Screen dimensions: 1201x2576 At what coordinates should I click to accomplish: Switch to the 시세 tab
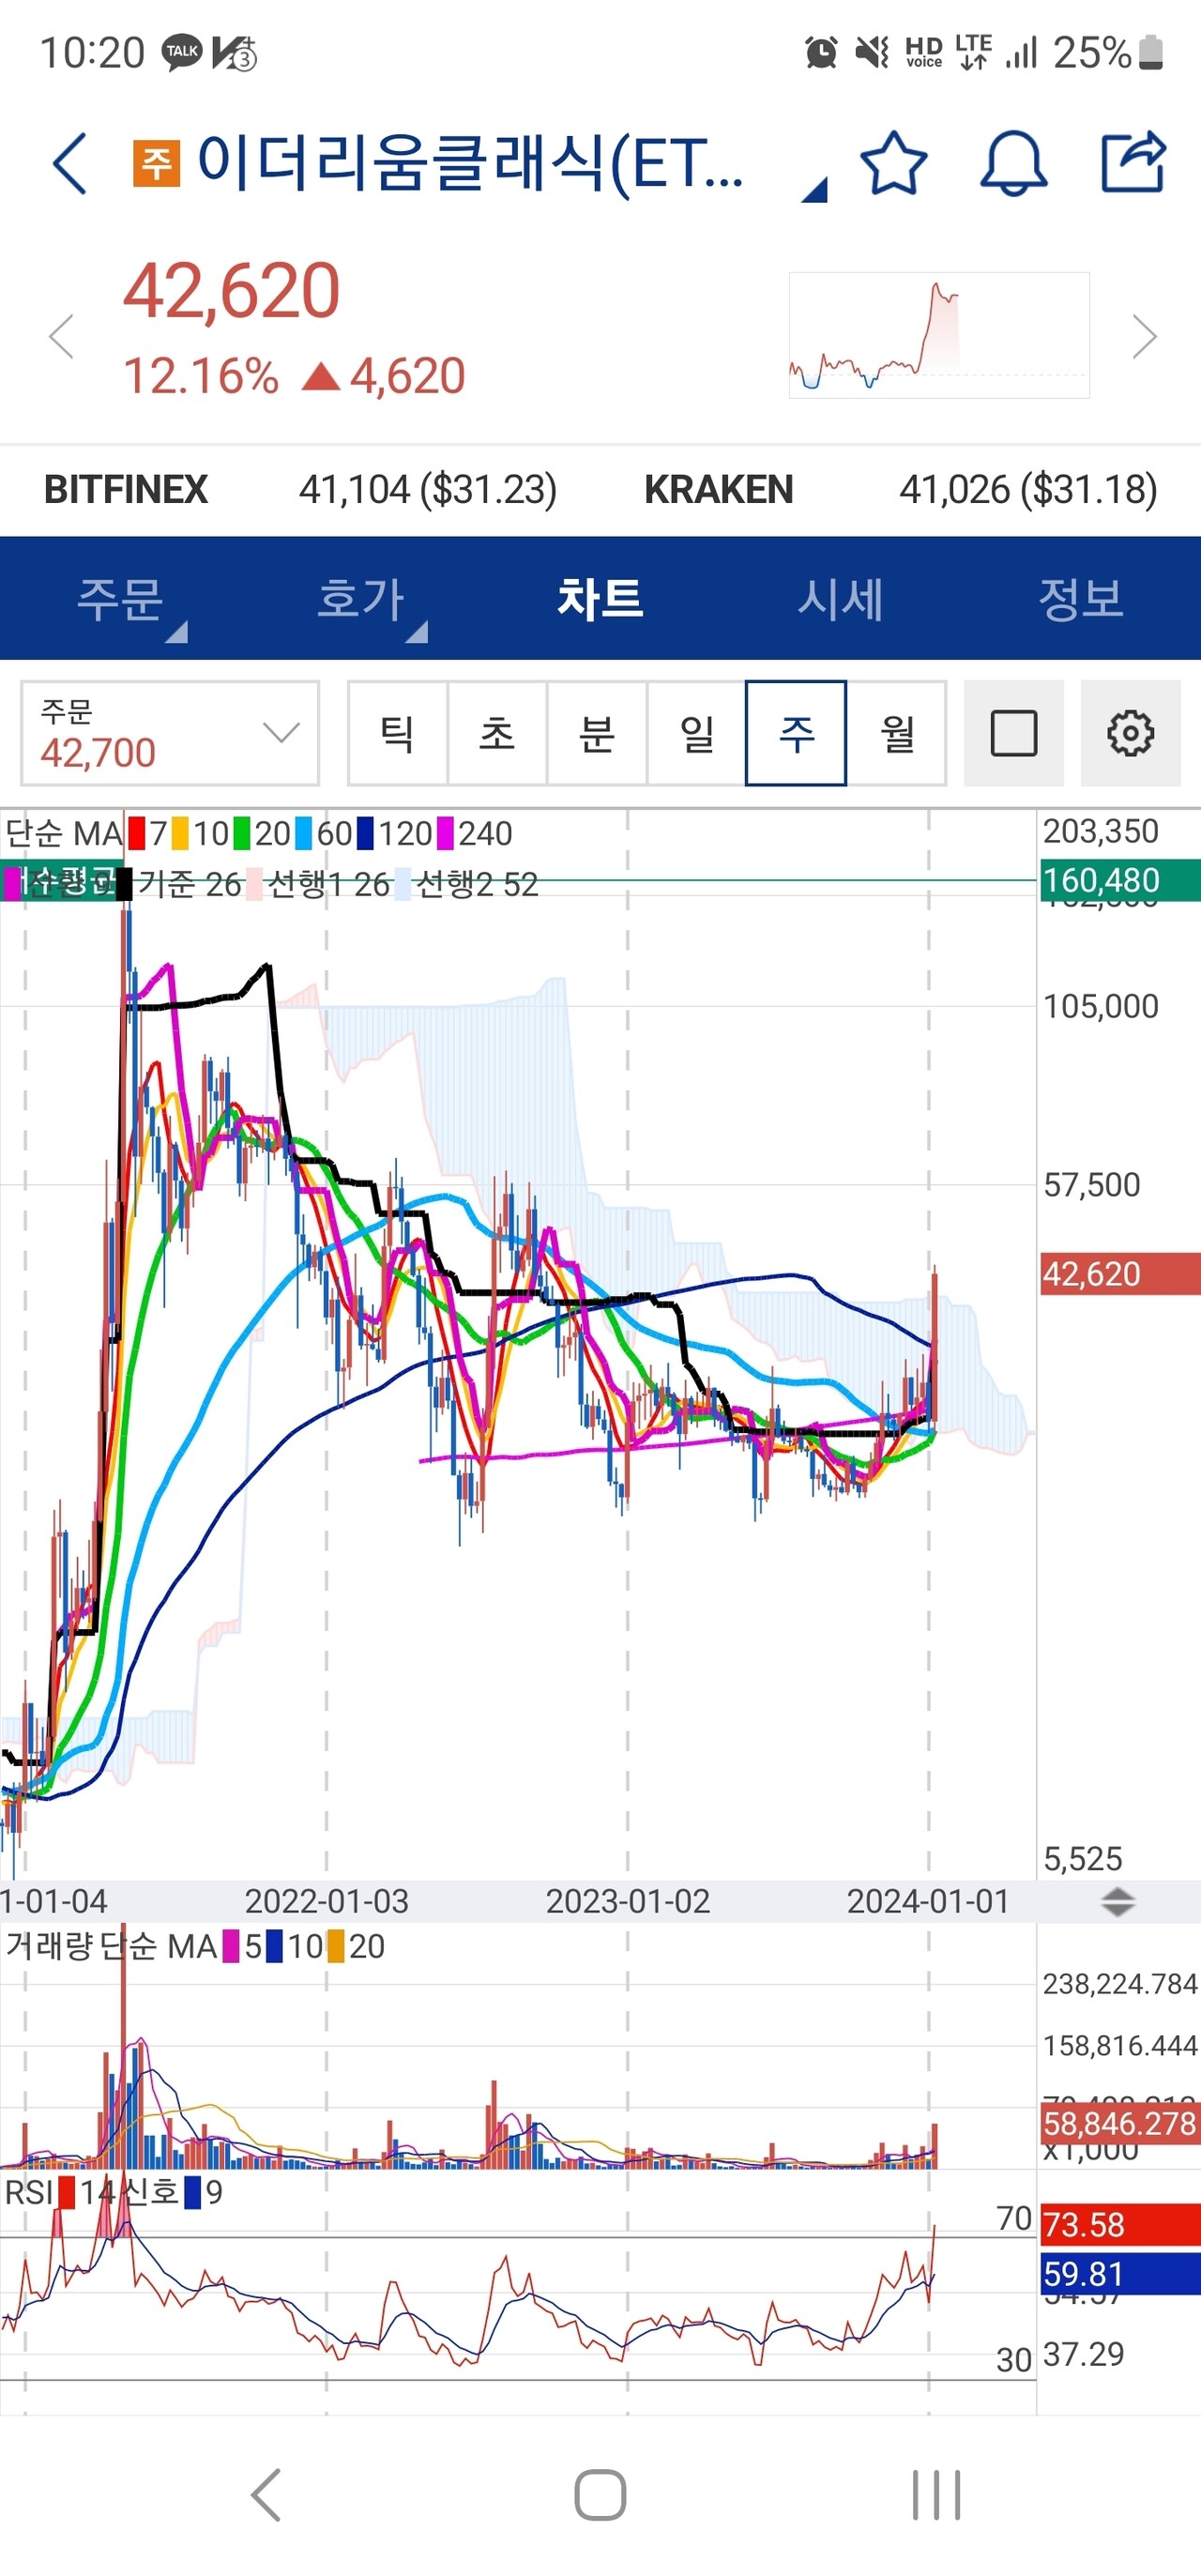(840, 599)
